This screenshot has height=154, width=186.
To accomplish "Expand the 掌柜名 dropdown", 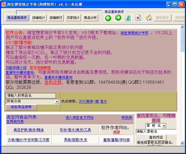I will click(164, 126).
